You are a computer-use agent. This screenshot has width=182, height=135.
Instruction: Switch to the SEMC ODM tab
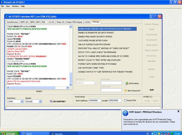(35, 22)
